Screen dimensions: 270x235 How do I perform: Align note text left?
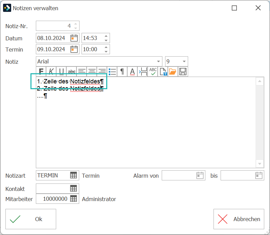click(82, 72)
